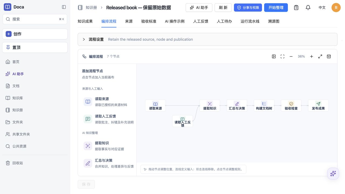Open the notifications bell
Screen dimensions: 345x194
[308, 8]
